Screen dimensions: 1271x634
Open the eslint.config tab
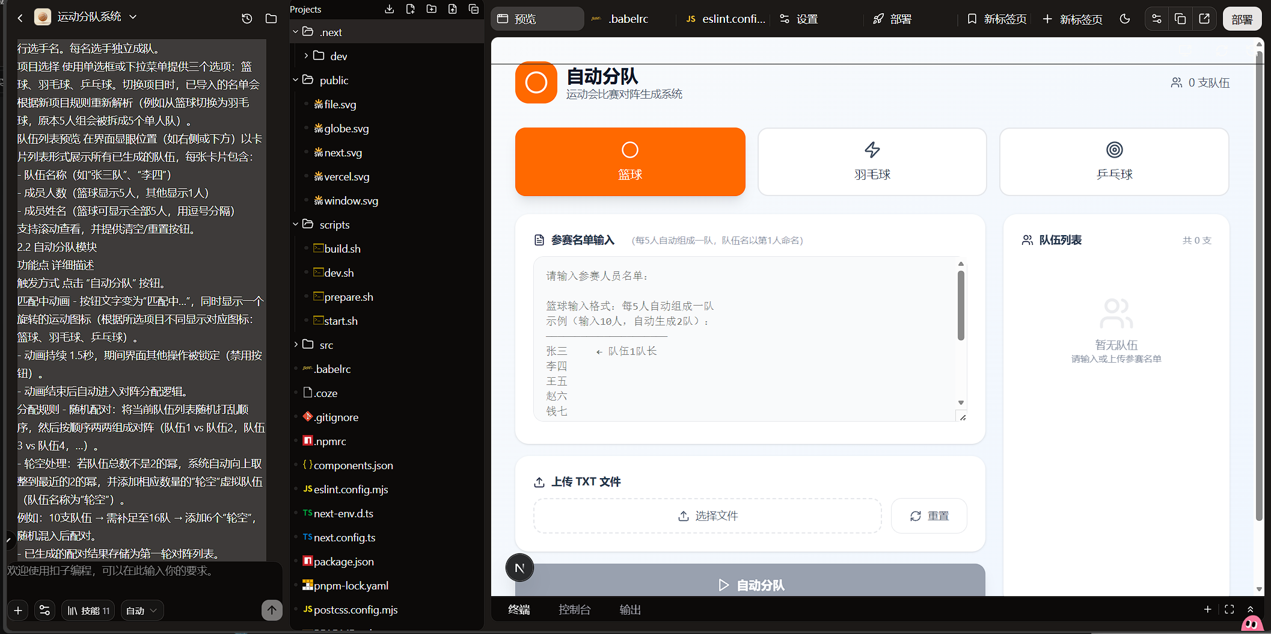726,19
